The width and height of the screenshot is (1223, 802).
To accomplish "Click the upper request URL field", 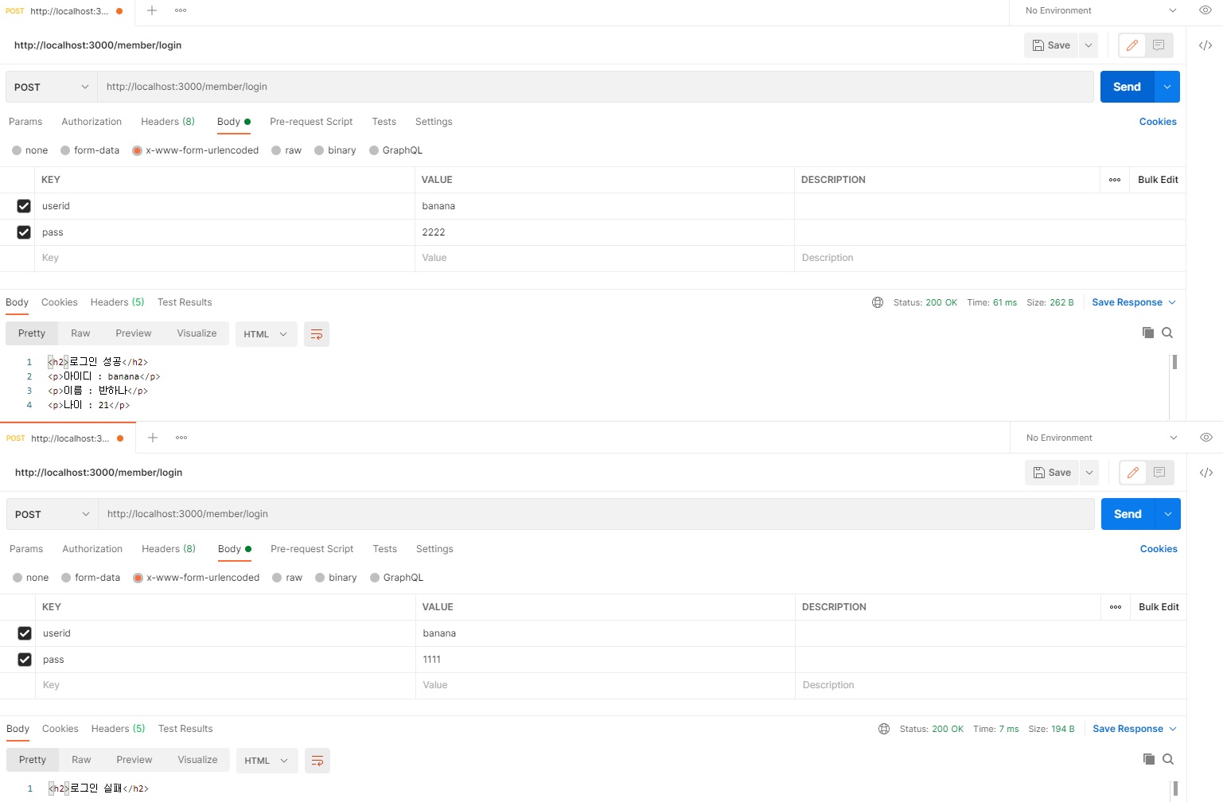I will pos(595,87).
